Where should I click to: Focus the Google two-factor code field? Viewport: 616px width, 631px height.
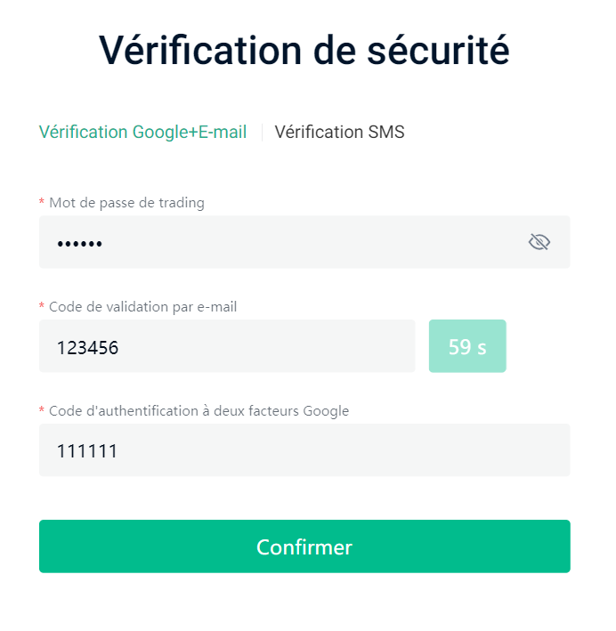coord(304,450)
